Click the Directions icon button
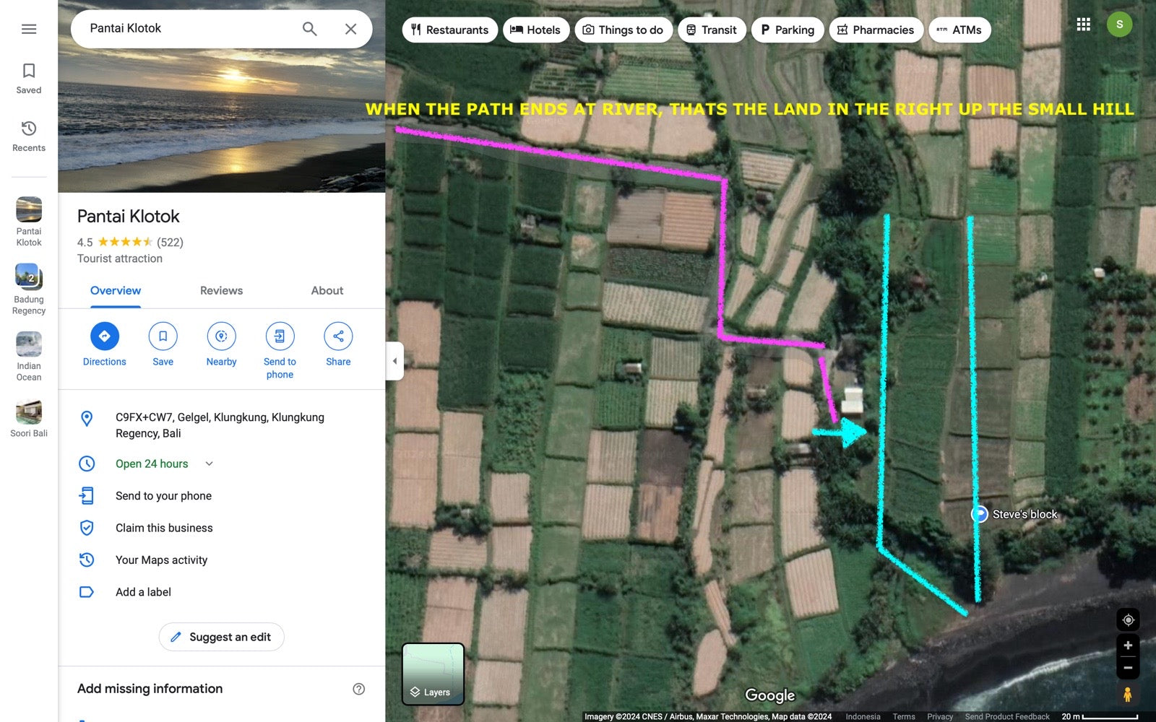This screenshot has height=722, width=1156. (104, 336)
